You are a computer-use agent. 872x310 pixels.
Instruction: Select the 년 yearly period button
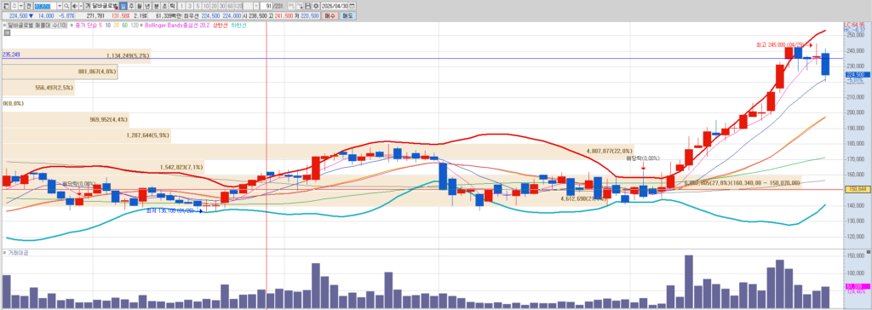click(x=147, y=6)
